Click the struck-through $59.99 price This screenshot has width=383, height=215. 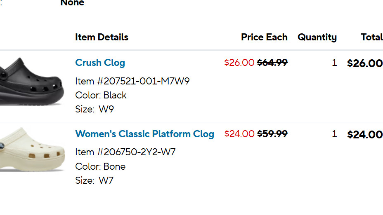(x=272, y=134)
